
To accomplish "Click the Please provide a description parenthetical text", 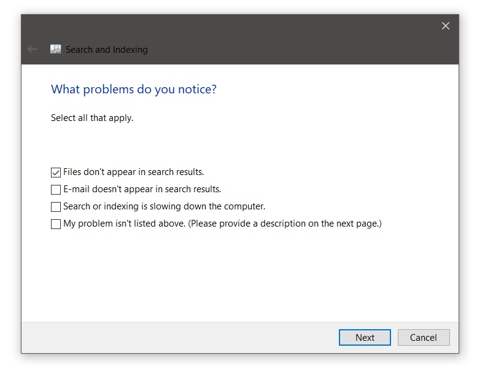I will click(285, 224).
